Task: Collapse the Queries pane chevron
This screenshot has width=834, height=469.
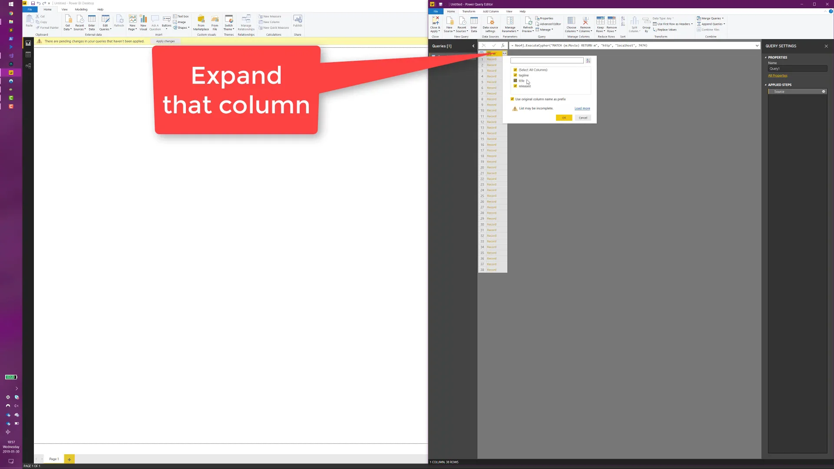Action: pyautogui.click(x=473, y=46)
